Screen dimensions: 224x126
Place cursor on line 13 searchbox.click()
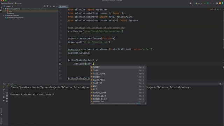(79, 53)
